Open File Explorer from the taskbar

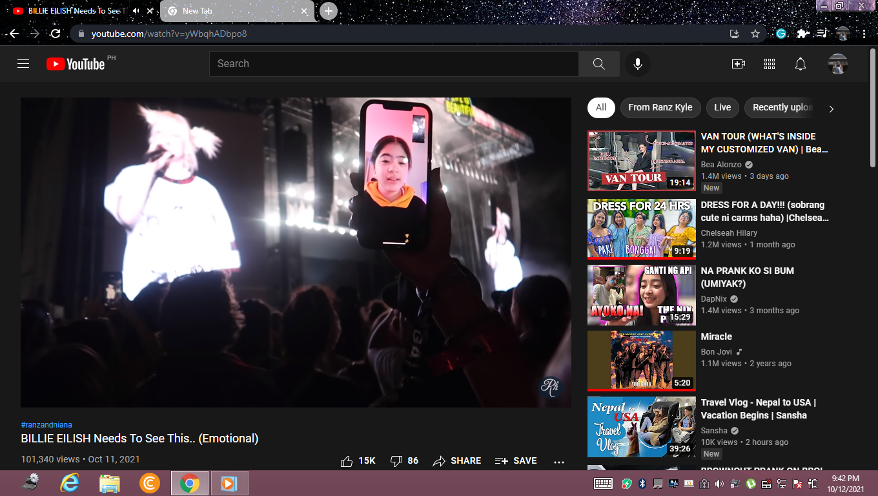[x=110, y=482]
